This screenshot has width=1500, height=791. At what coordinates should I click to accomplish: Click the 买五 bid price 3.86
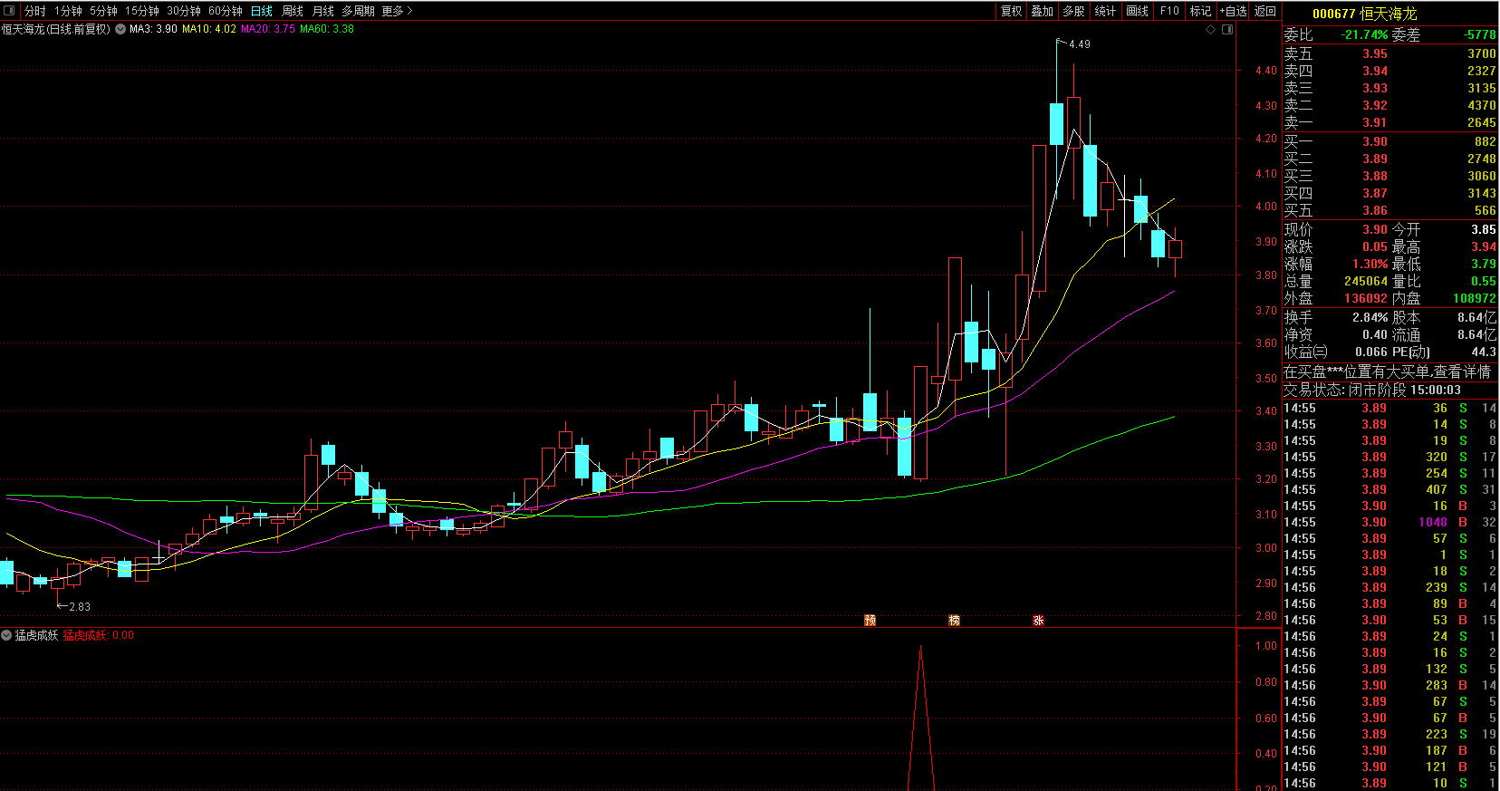pos(1375,210)
